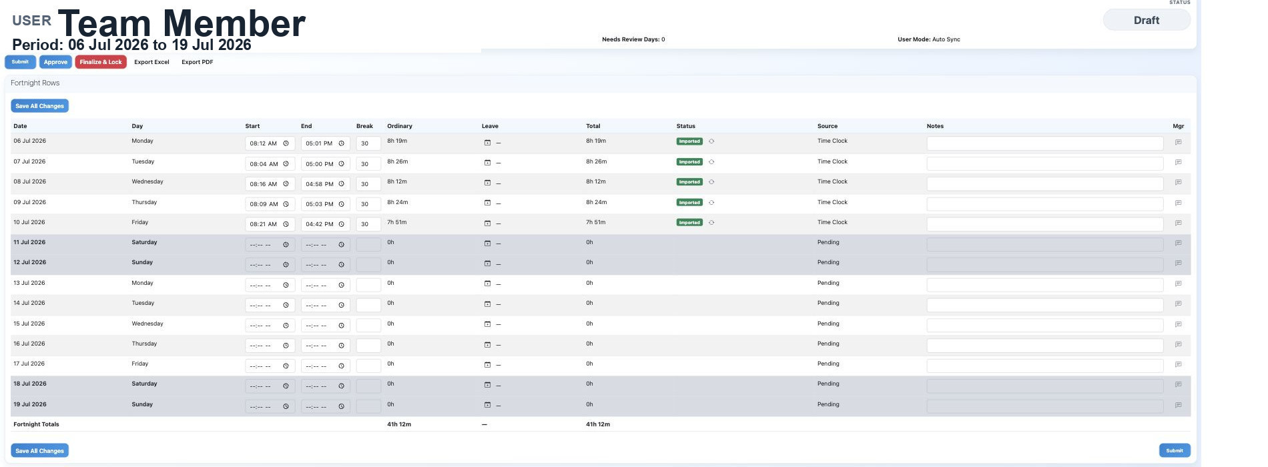Click the 08:12 AM start time field
Screen dimensions: 1268x467
pyautogui.click(x=270, y=143)
